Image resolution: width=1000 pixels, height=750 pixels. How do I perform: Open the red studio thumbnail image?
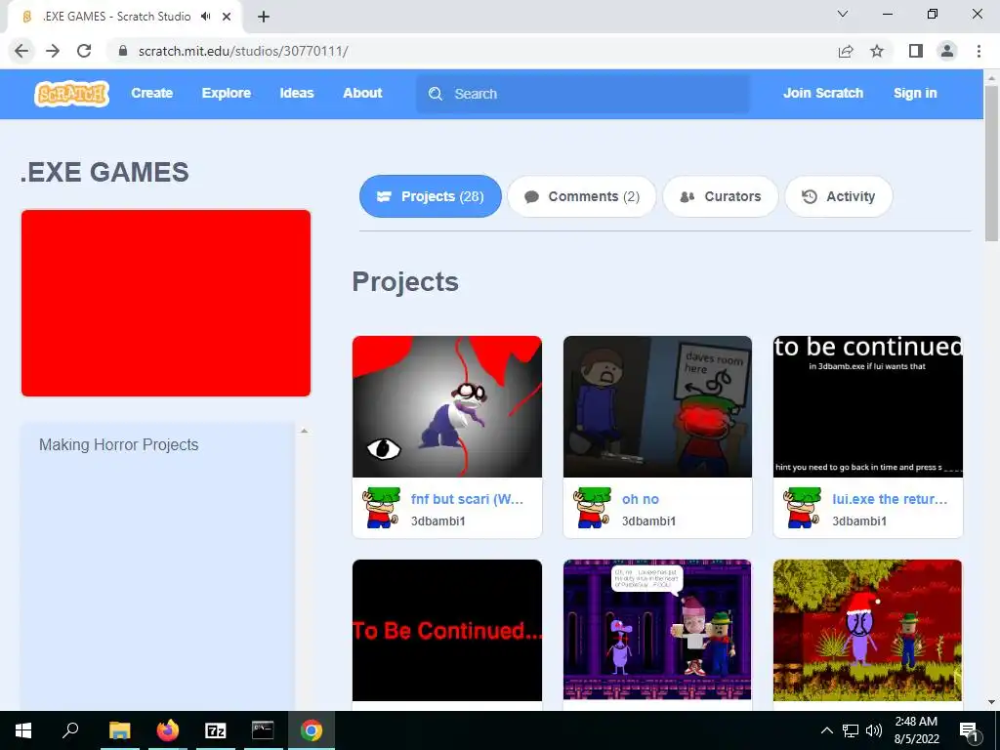click(x=166, y=303)
